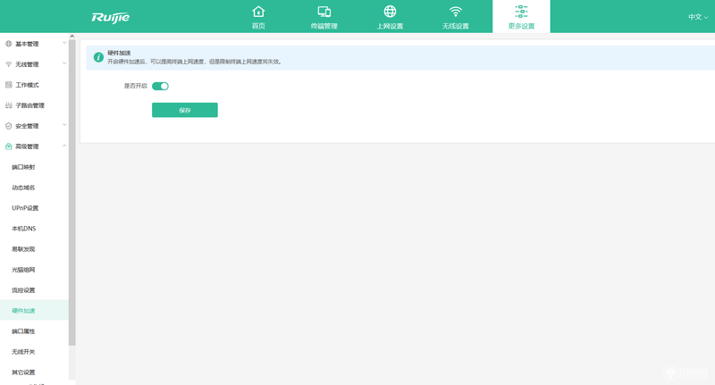
Task: Open 本机DNS in the sidebar
Action: point(24,229)
